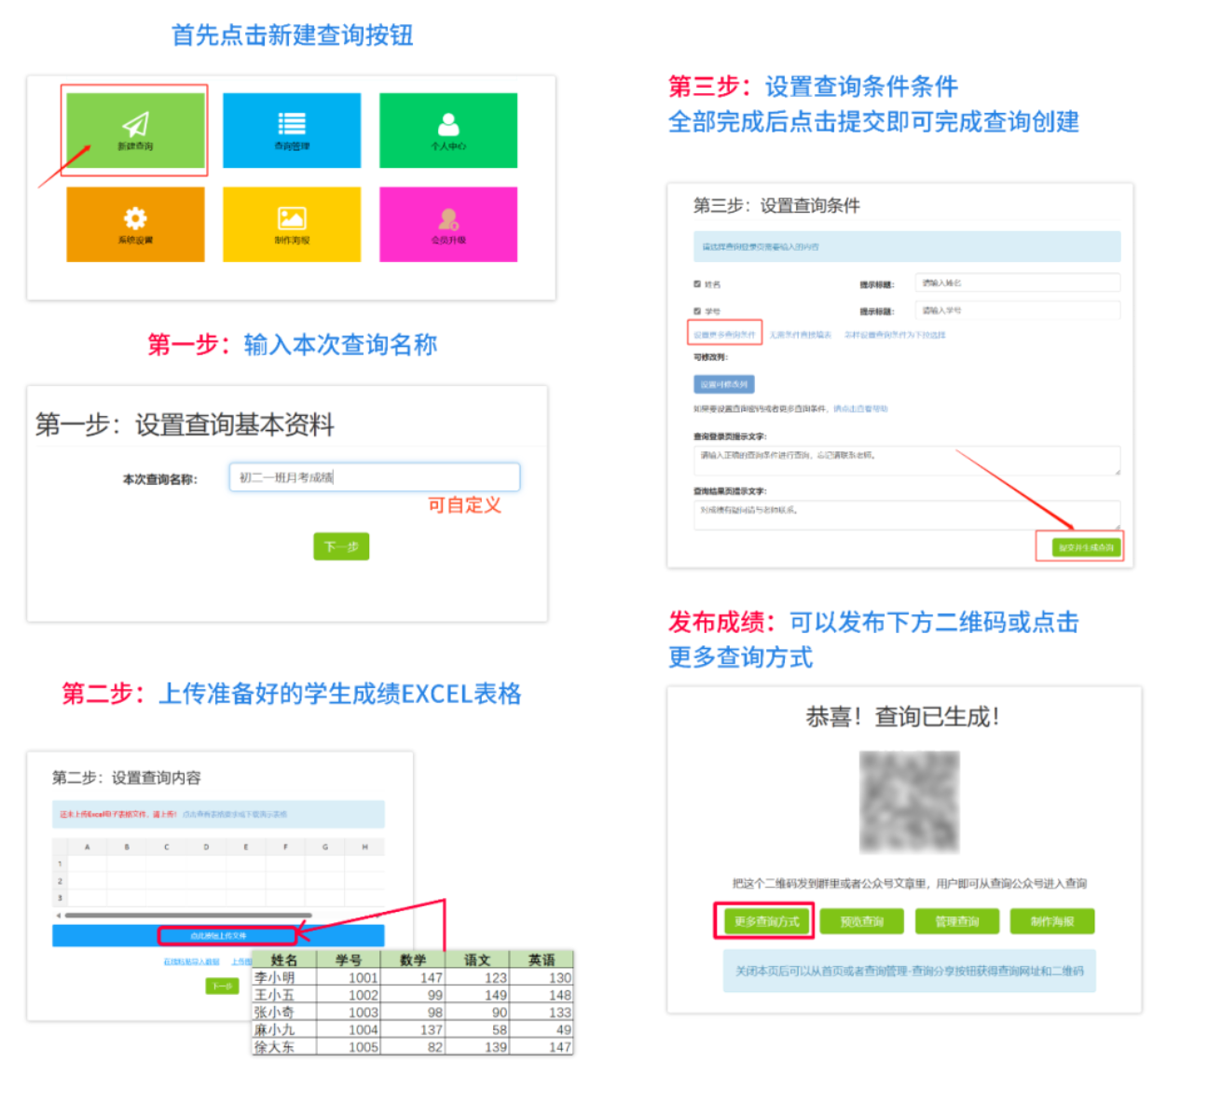
Task: Click the 下一步 button in step one
Action: click(341, 546)
